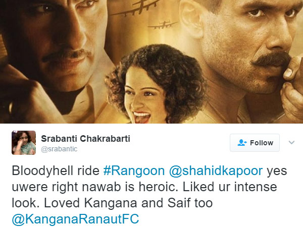Click the smaller airplane silhouette in poster

pyautogui.click(x=163, y=25)
